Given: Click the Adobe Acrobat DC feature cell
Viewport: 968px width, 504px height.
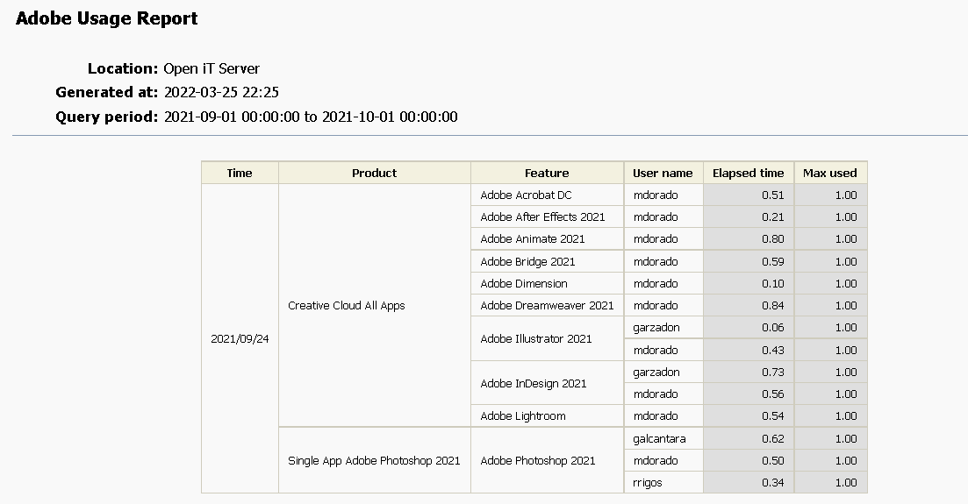Looking at the screenshot, I should [547, 195].
